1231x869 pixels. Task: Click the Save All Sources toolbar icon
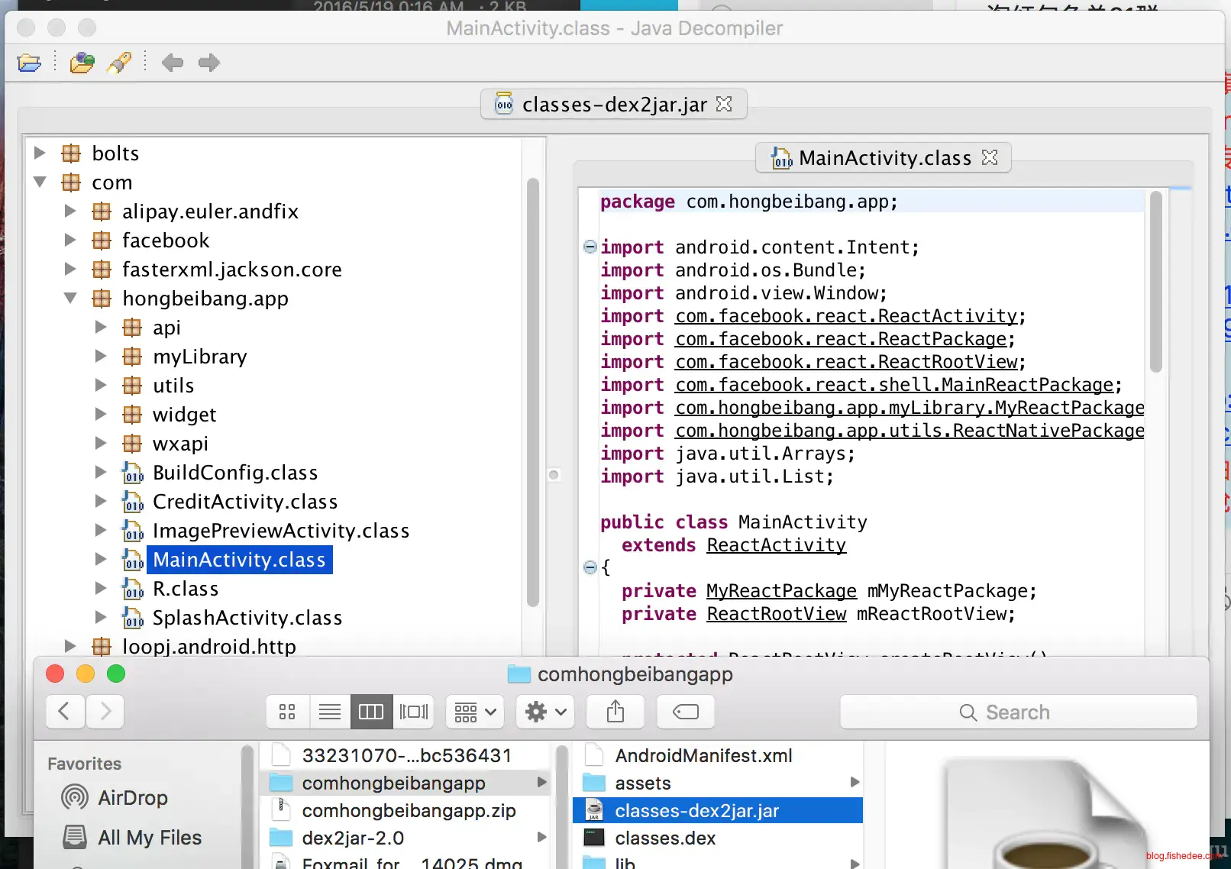point(82,63)
